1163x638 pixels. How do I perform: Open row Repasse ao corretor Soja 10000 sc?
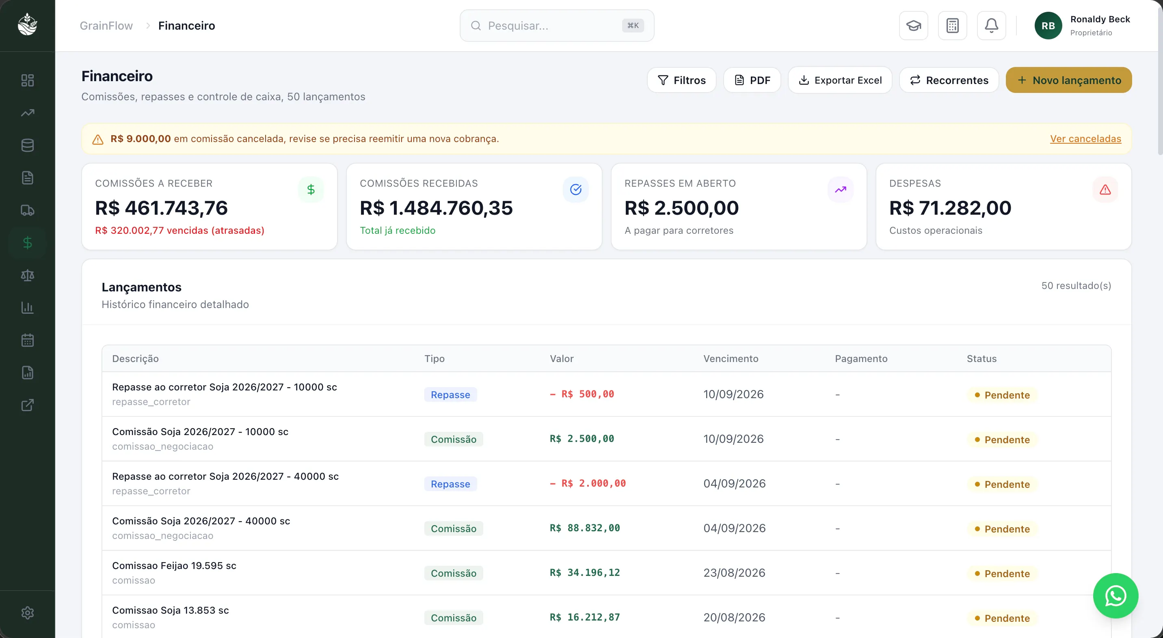606,394
